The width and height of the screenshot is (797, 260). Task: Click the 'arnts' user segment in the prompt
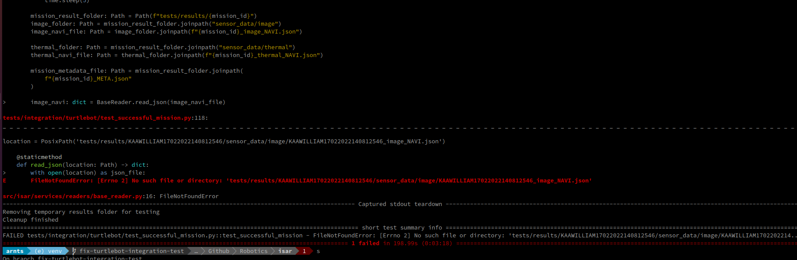(x=15, y=251)
